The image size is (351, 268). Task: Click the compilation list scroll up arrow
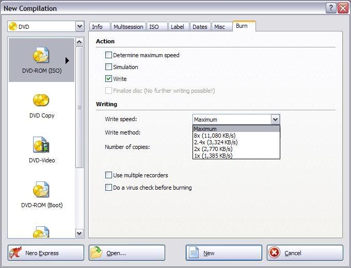pos(79,42)
